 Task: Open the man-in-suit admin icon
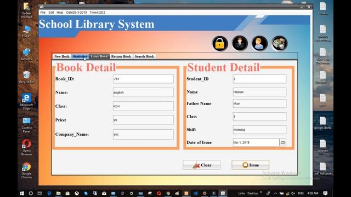(x=240, y=43)
